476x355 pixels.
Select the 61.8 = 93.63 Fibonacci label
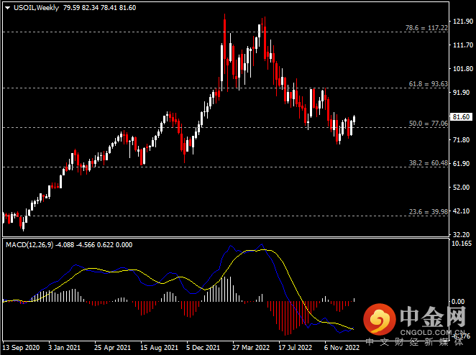click(x=429, y=84)
